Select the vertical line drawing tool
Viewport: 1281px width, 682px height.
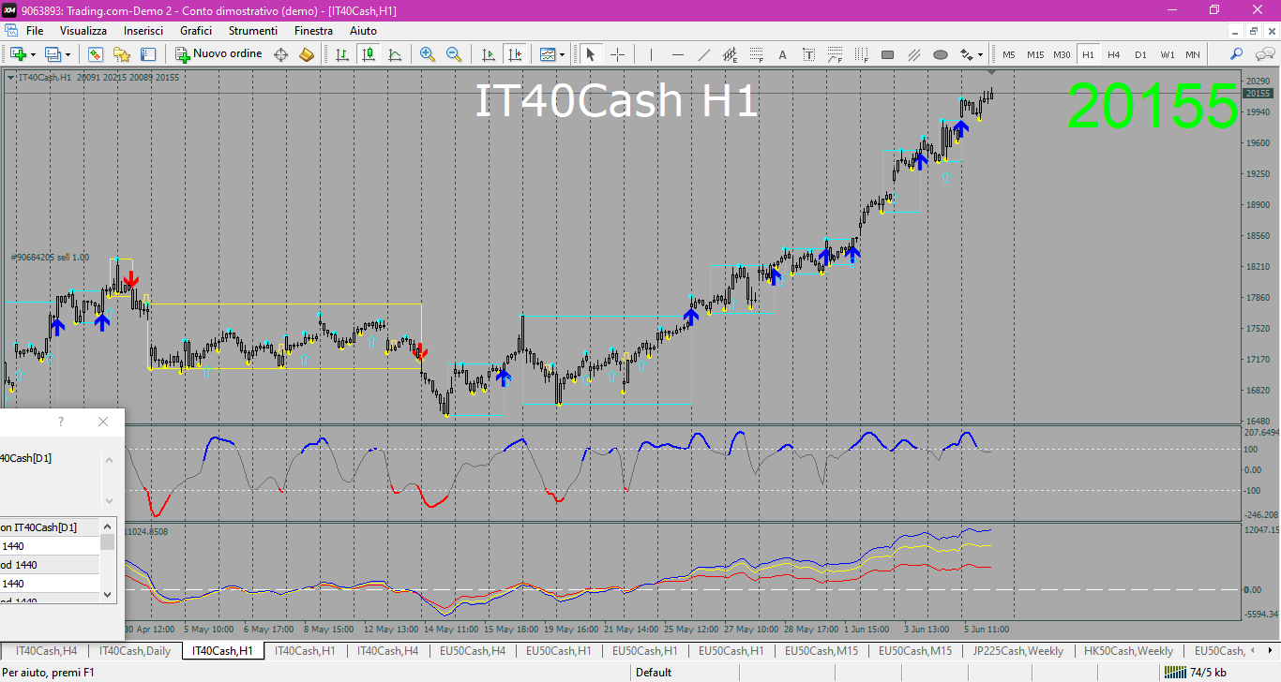(x=651, y=54)
